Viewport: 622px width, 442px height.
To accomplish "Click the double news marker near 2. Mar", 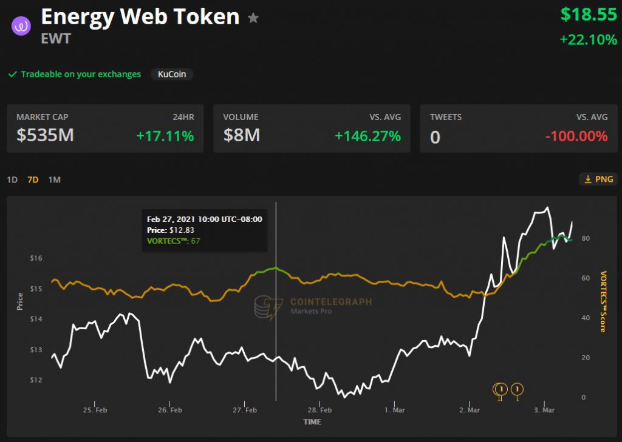I will point(501,390).
